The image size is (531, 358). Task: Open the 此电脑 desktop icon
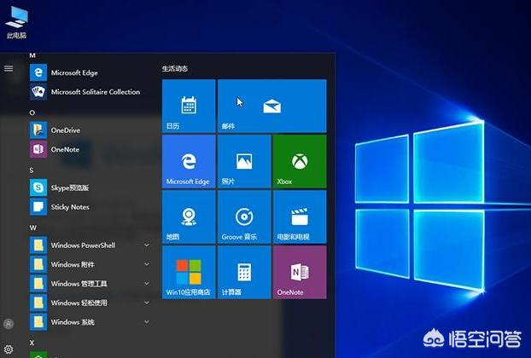coord(16,22)
